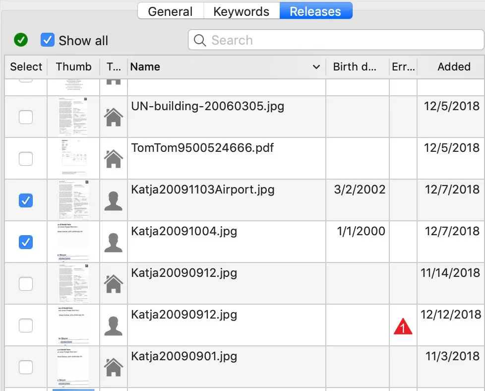The width and height of the screenshot is (485, 391).
Task: Select the Releases tab
Action: pyautogui.click(x=315, y=11)
